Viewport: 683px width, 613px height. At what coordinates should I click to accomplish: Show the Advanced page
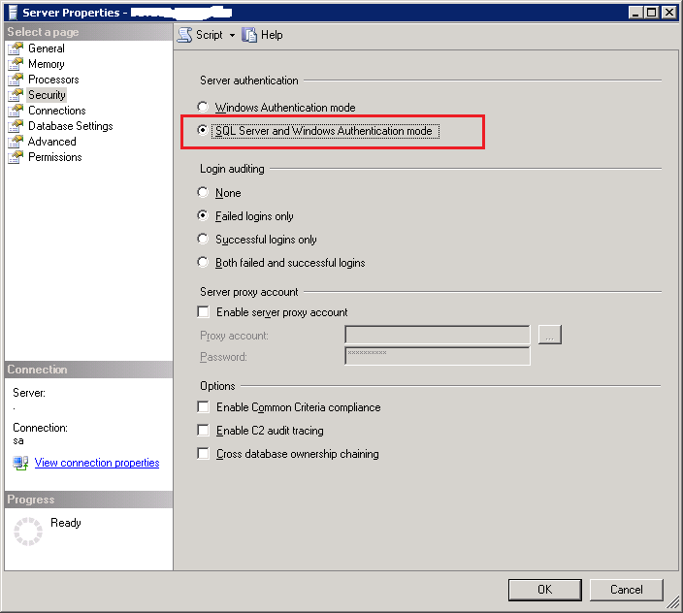click(52, 142)
